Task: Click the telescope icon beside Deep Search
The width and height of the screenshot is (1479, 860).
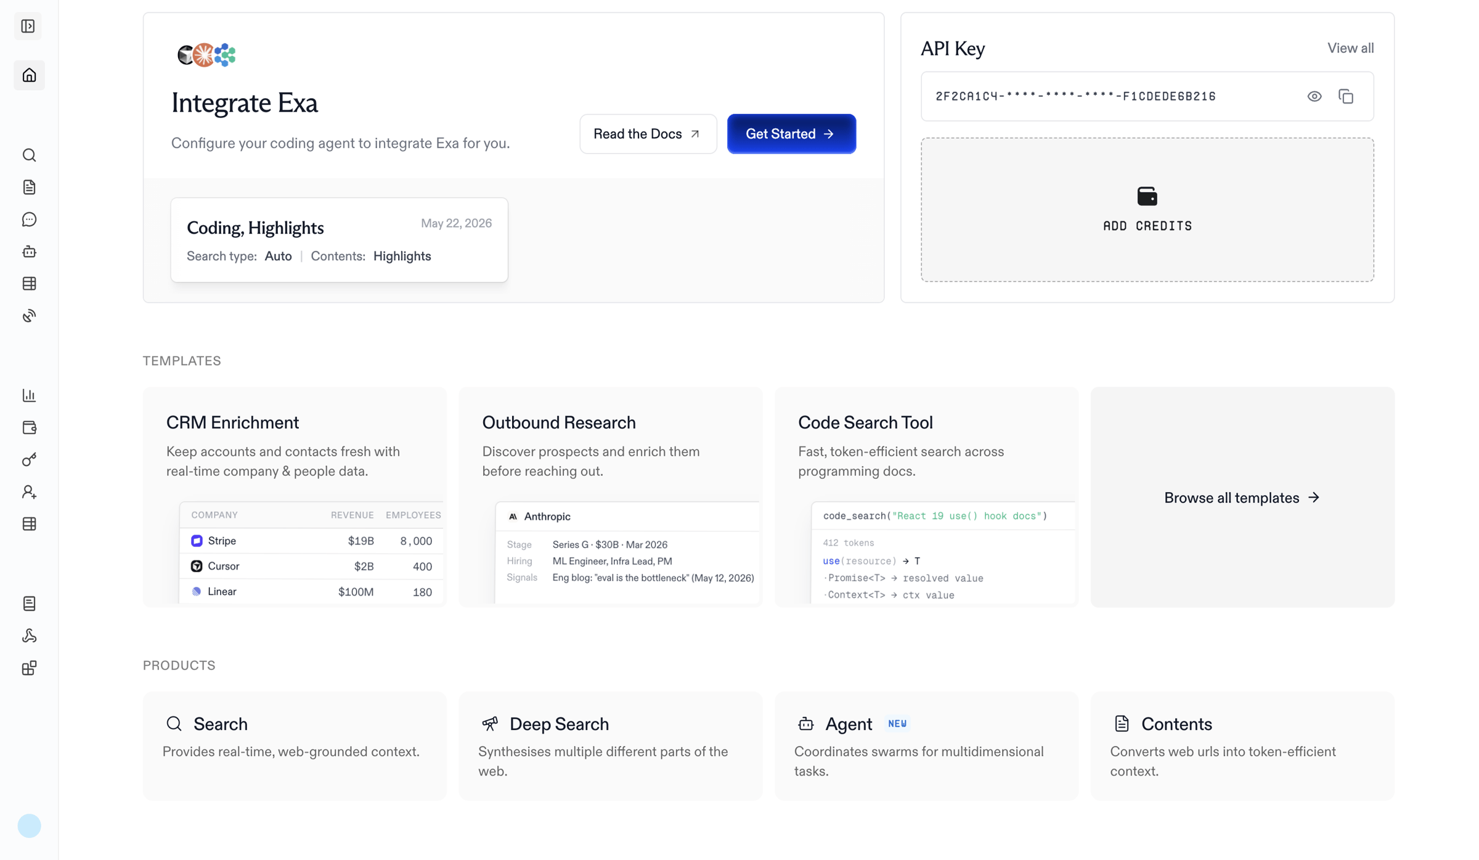Action: [x=490, y=723]
